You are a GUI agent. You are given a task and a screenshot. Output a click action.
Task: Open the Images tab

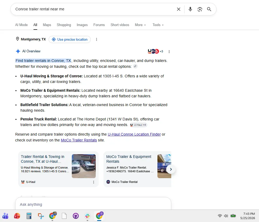pos(82,25)
